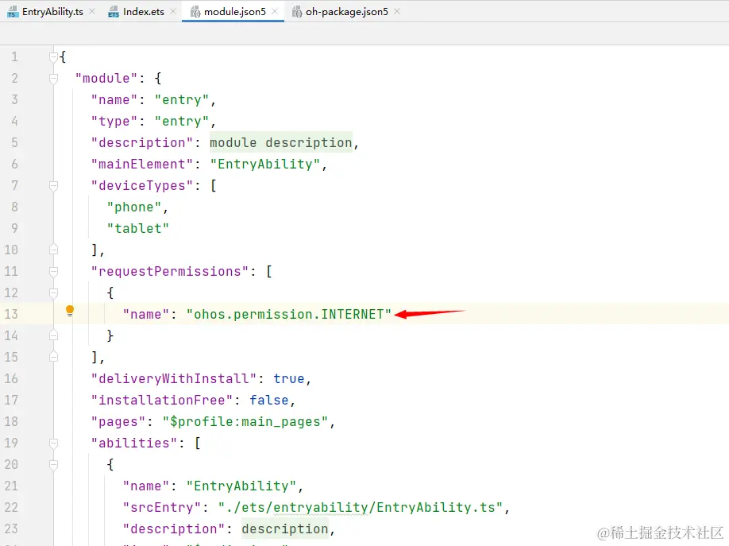
Task: Click the true value on line 16
Action: pyautogui.click(x=289, y=378)
